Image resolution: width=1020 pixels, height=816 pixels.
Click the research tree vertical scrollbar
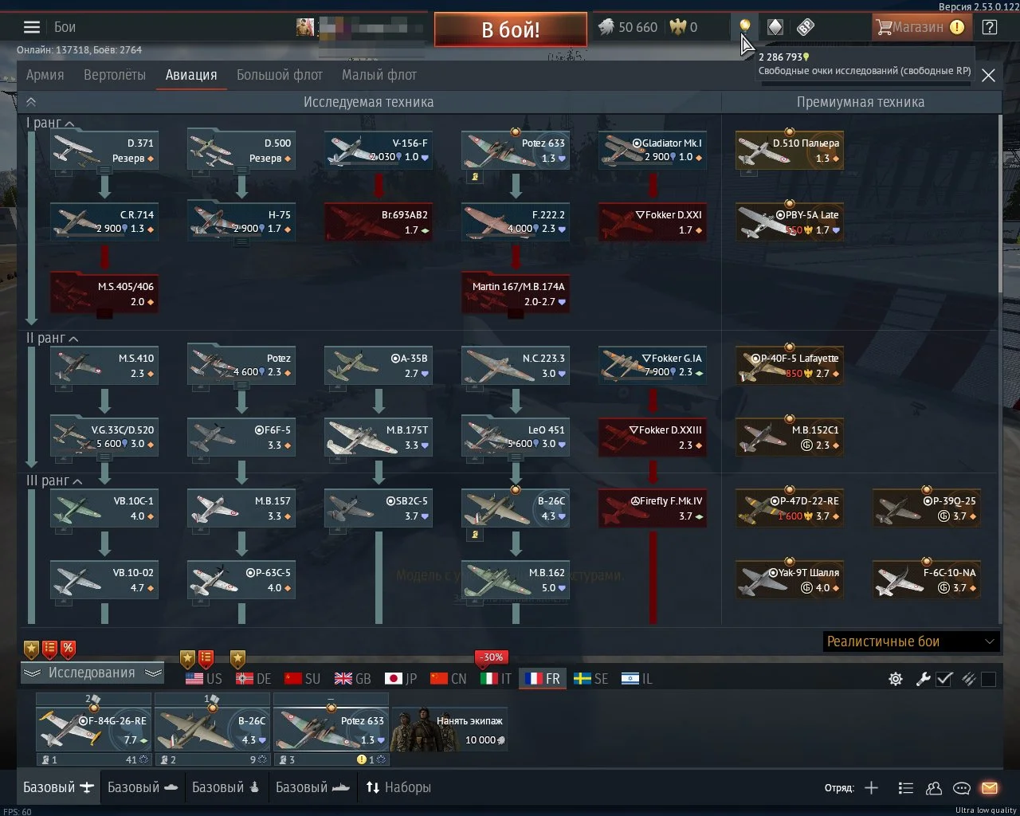[x=1002, y=203]
